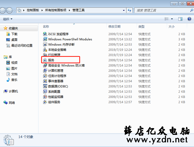Sort by the 名称 column header
The width and height of the screenshot is (194, 147).
(x=46, y=27)
